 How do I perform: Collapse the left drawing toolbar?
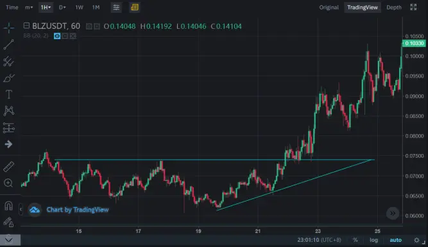[x=21, y=210]
